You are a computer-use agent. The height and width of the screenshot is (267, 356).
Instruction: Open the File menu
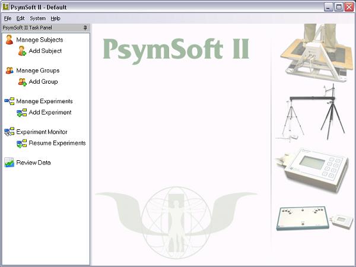click(x=8, y=18)
